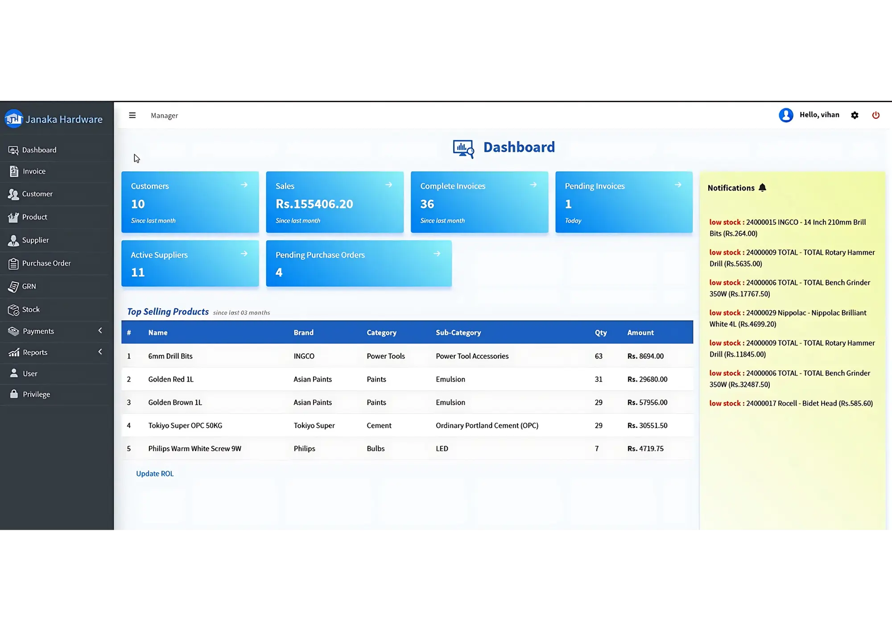892x631 pixels.
Task: Click low stock Rocell Bidet Head notification
Action: point(791,403)
